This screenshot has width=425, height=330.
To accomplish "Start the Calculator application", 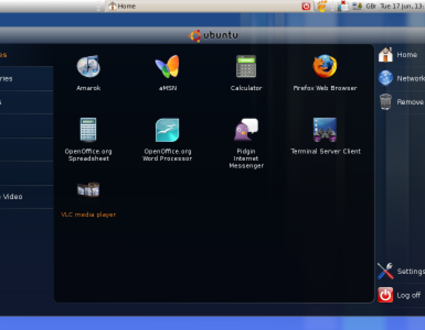I will (x=246, y=73).
